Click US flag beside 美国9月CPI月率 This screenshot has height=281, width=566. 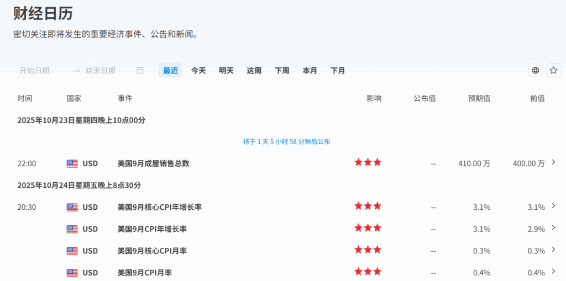click(x=72, y=272)
